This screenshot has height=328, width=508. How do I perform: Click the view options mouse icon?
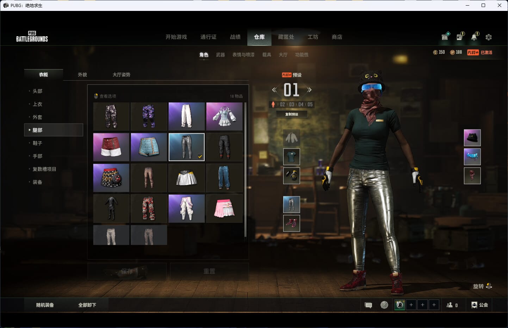[x=96, y=96]
